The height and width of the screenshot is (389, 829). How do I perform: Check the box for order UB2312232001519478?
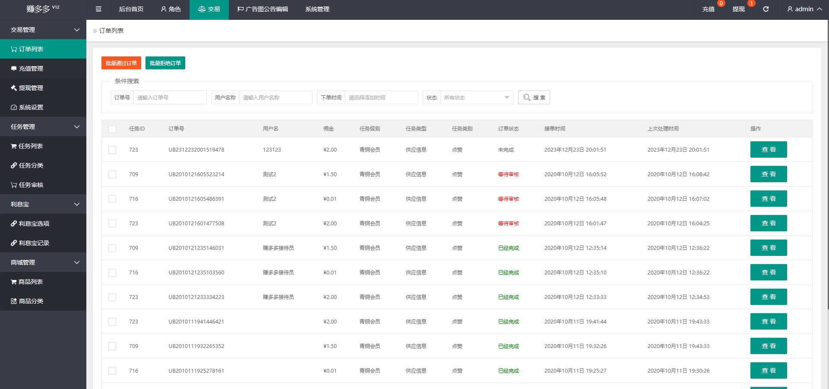(x=112, y=150)
